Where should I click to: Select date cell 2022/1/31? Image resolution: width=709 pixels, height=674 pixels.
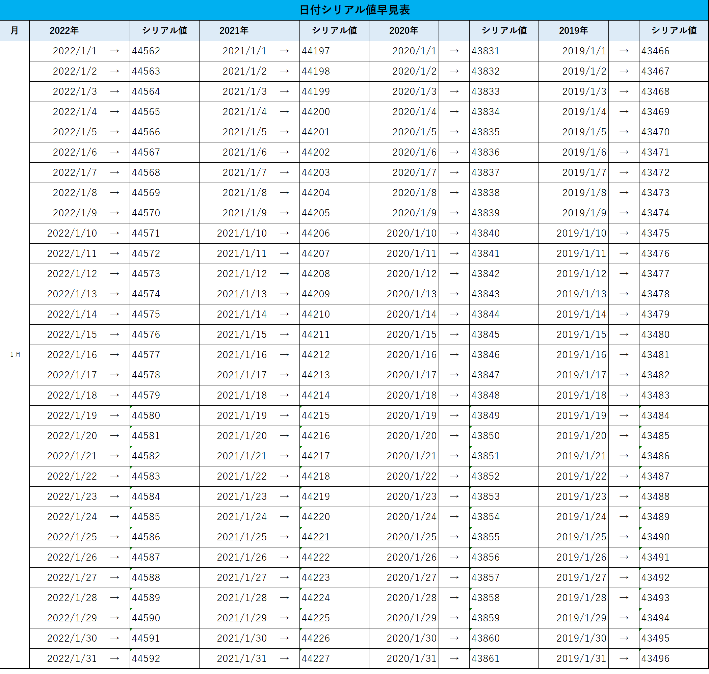[x=64, y=658]
